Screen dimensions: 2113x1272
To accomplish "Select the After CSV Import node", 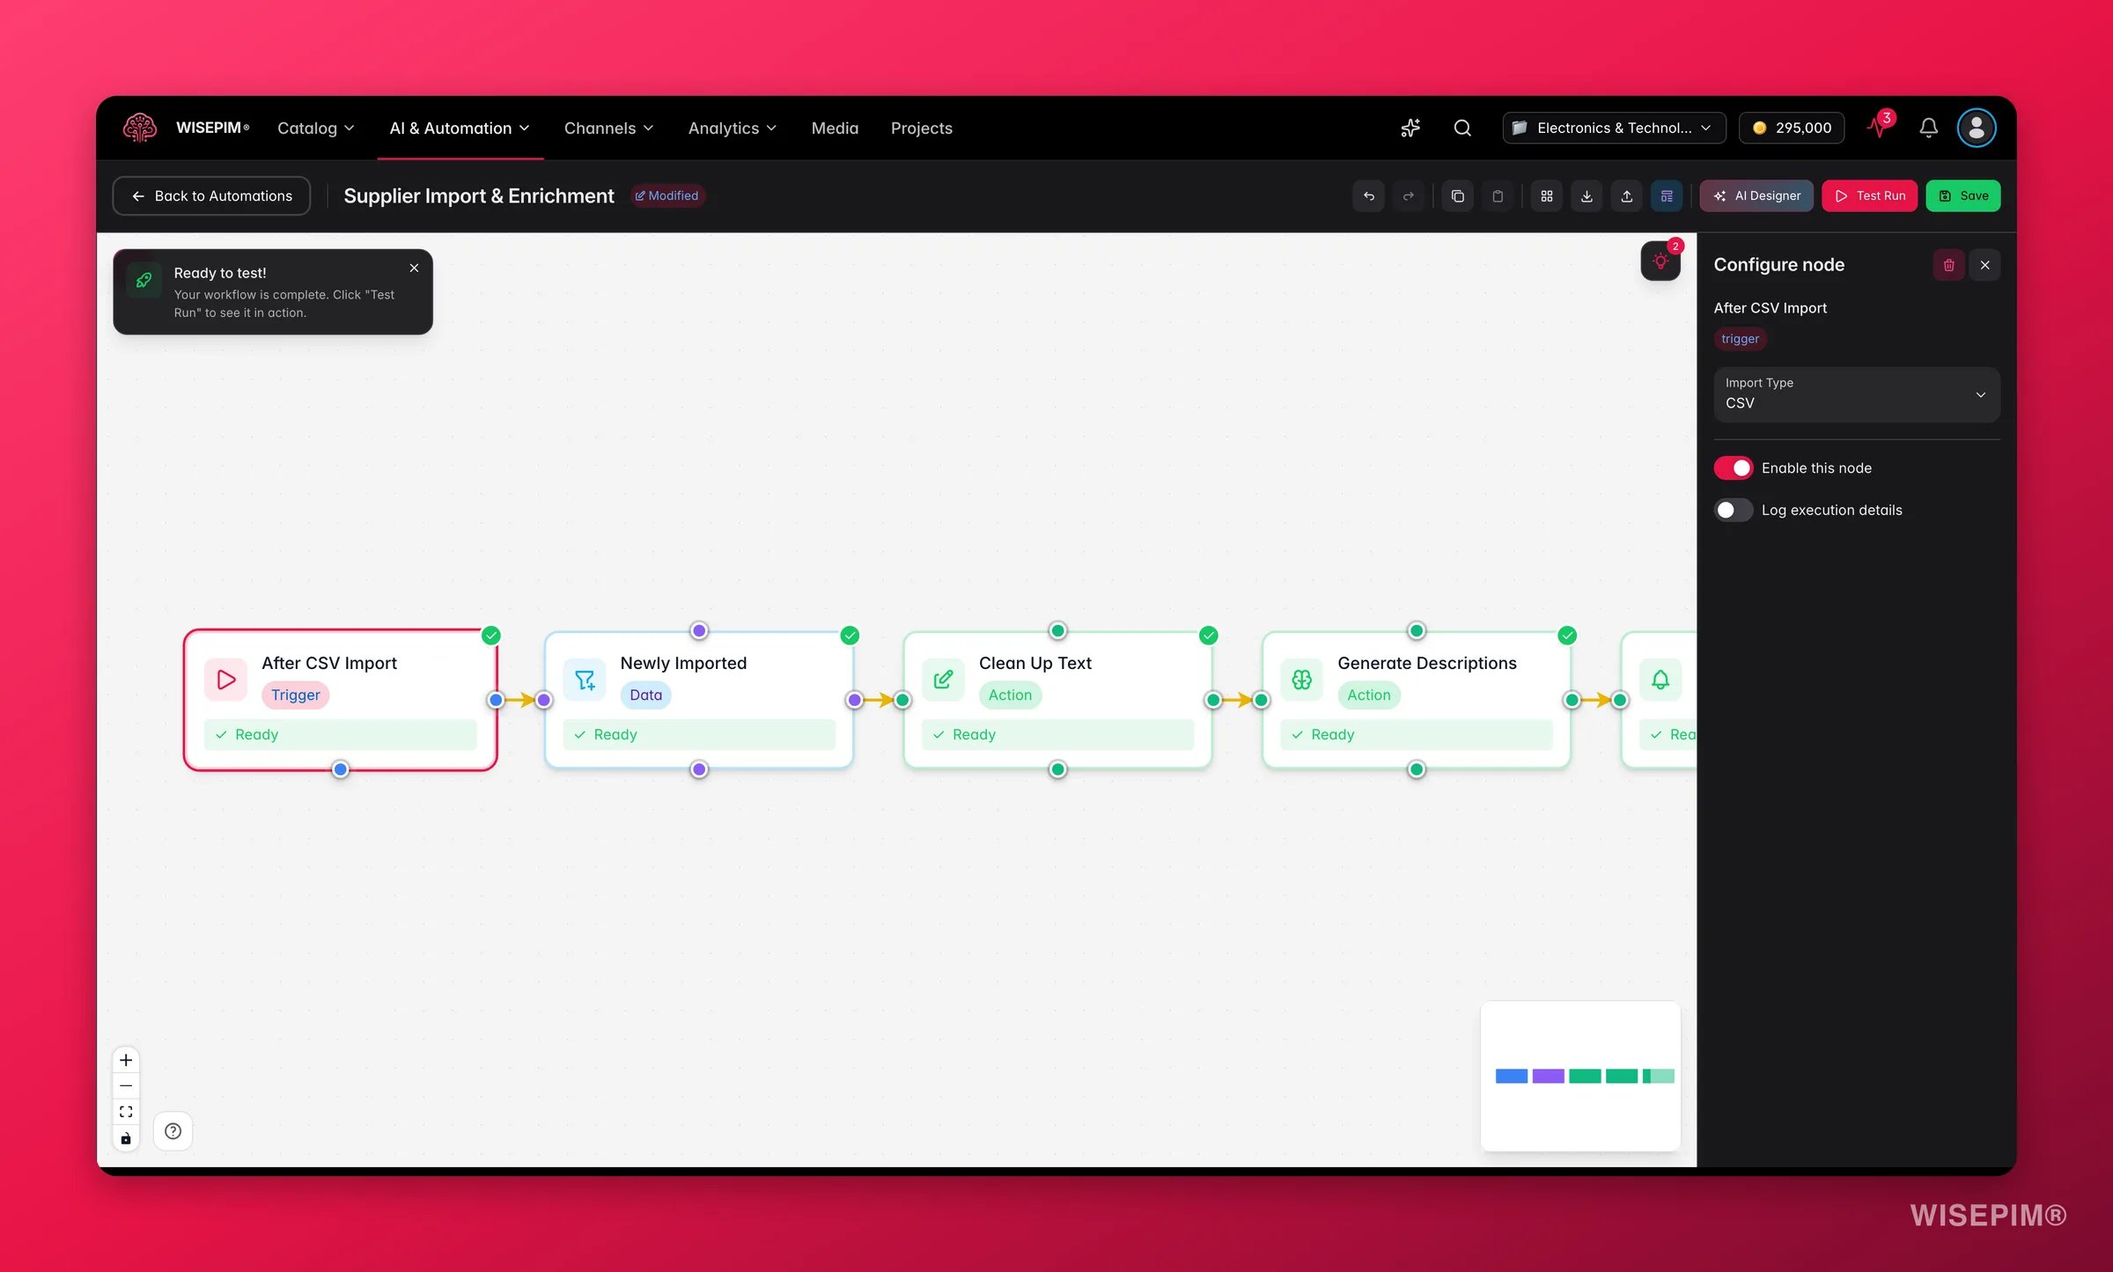I will [x=340, y=700].
